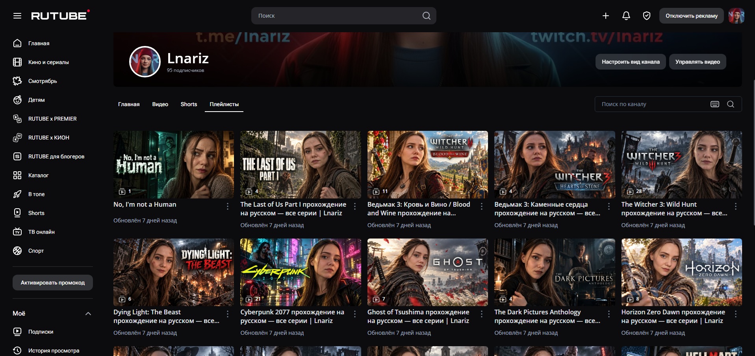This screenshot has width=755, height=356.
Task: Click the shield icon in header
Action: click(647, 16)
